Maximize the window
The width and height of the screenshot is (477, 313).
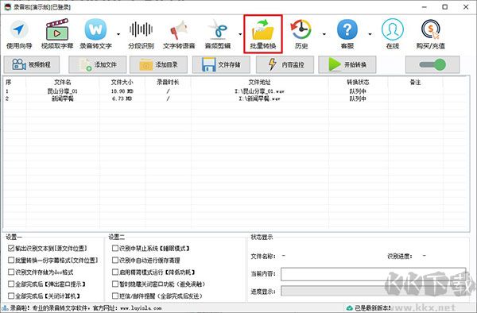coord(444,6)
